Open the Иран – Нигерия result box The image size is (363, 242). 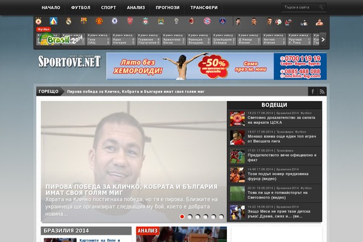123,39
